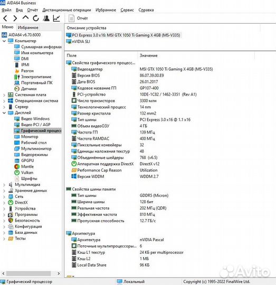Select Графический процессор tree item

click(x=38, y=131)
